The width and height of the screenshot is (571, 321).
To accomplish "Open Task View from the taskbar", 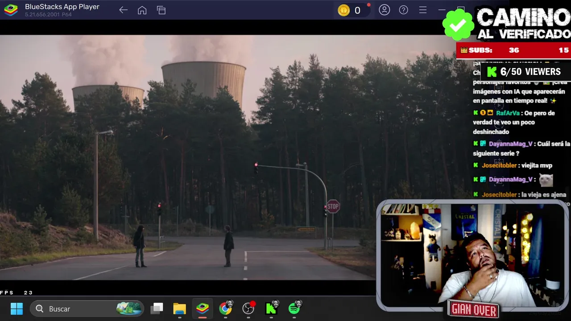I will (x=157, y=309).
